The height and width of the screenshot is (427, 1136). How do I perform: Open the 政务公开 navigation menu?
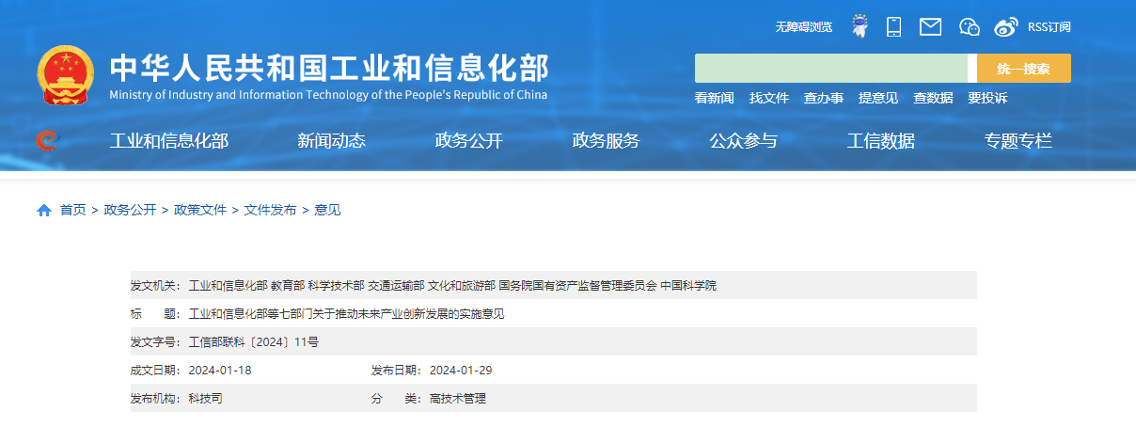468,141
